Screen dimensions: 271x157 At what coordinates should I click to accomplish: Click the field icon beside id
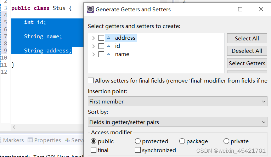(109, 46)
